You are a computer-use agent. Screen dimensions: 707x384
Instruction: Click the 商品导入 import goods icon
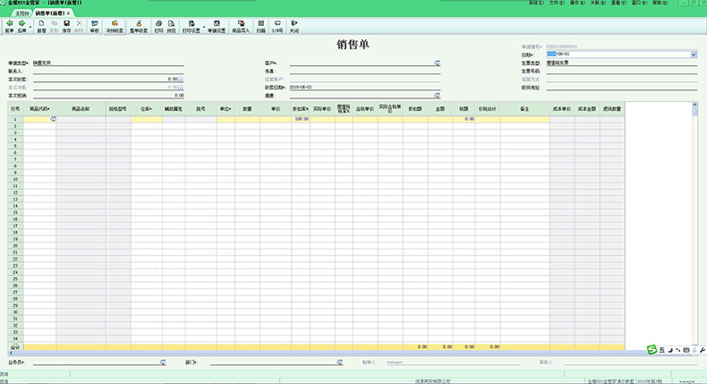[240, 23]
